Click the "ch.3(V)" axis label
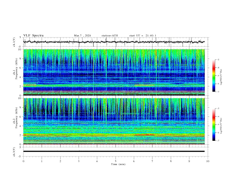The height and width of the screenshot is (181, 234). pyautogui.click(x=14, y=152)
